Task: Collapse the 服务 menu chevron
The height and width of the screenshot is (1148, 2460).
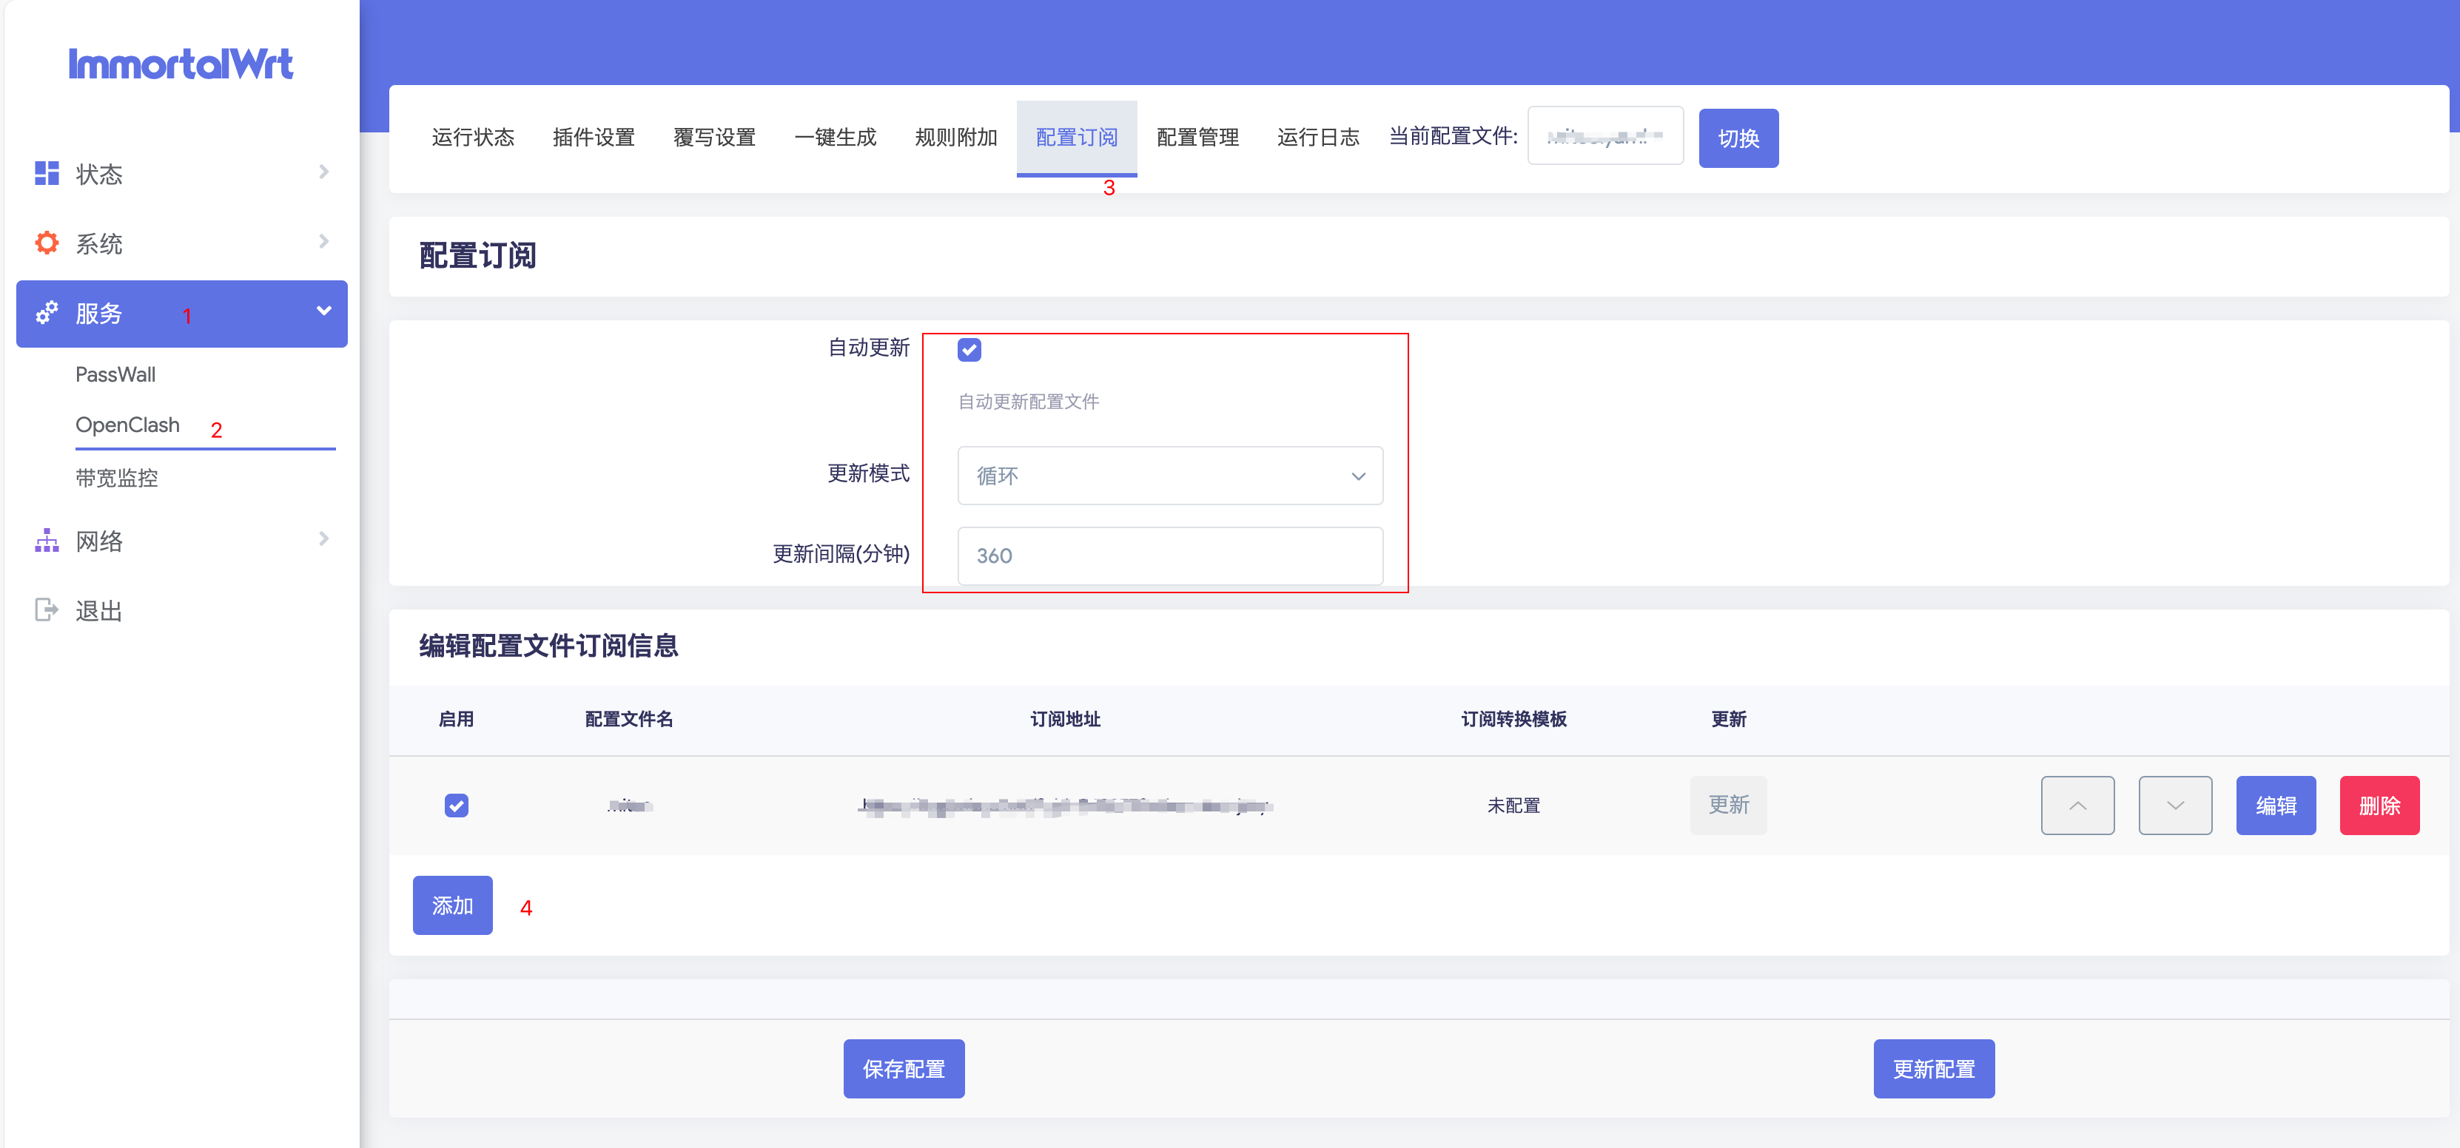Action: 323,311
